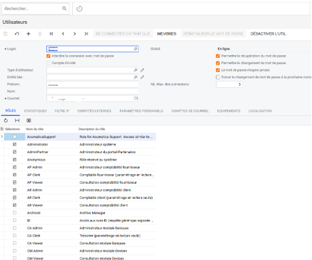
Task: Toggle Permettre la récupération du mot de passe
Action: coord(218,56)
